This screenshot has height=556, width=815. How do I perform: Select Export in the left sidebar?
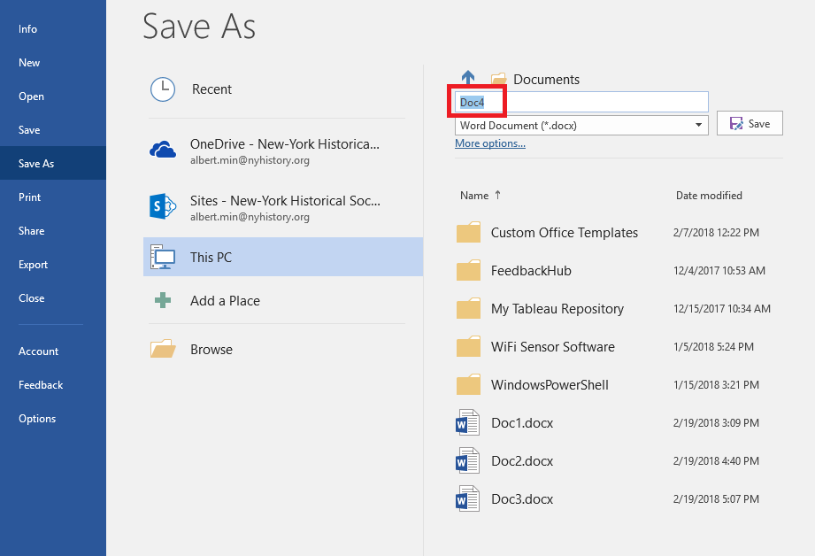34,265
